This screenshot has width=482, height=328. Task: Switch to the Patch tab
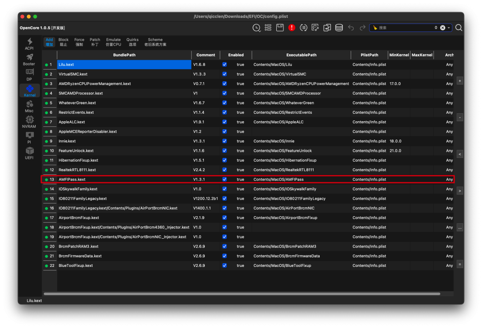tap(95, 42)
